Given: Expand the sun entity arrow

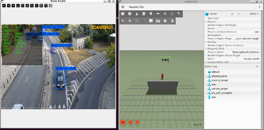Looking at the screenshot, I should 206,97.
